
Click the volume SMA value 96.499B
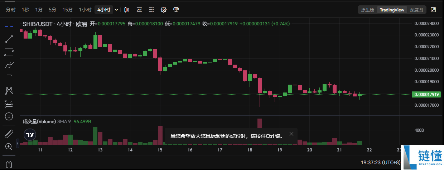pos(82,121)
